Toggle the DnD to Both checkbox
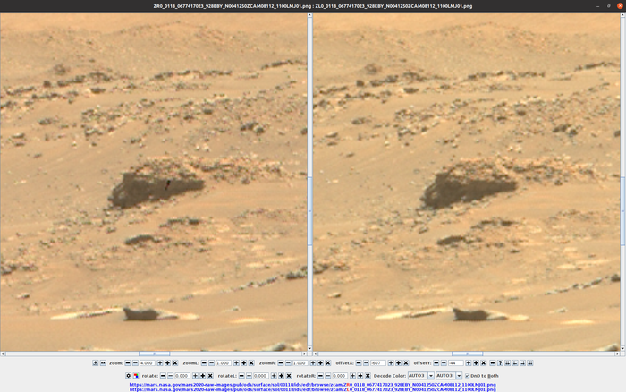The height and width of the screenshot is (392, 626). click(x=468, y=375)
